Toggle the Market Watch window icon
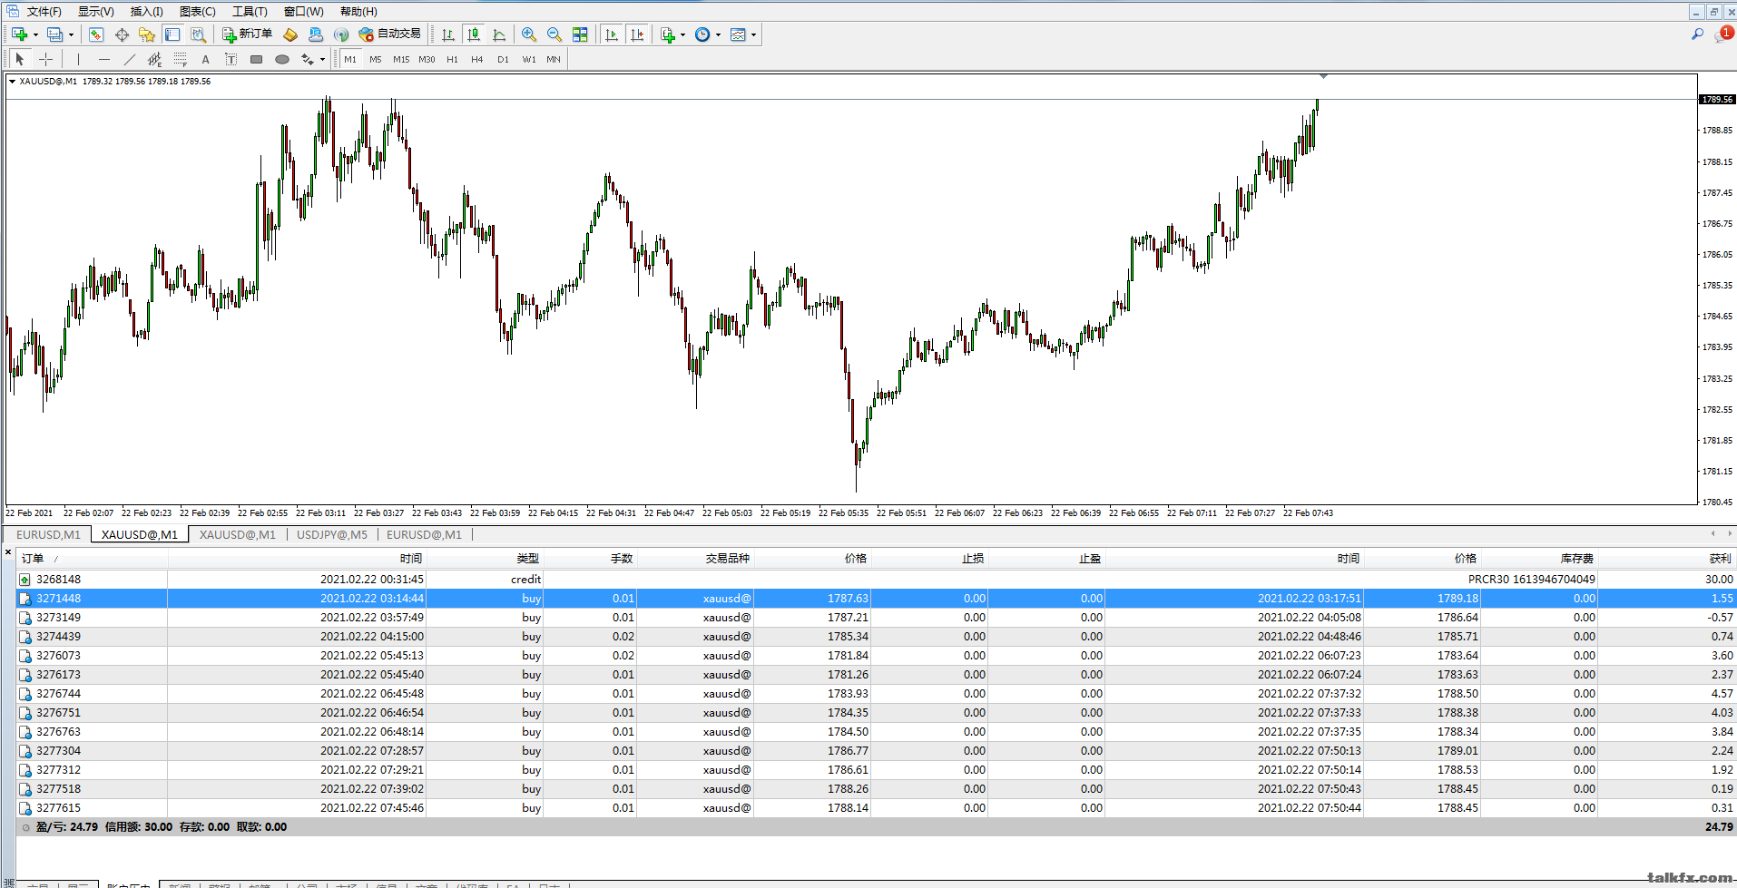 tap(96, 34)
